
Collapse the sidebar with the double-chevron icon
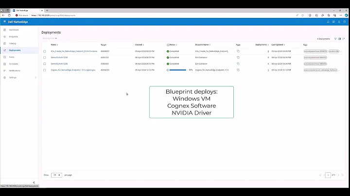click(34, 182)
